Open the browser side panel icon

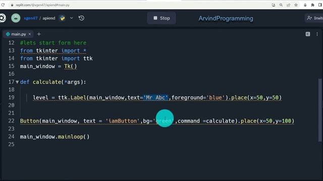320,5
